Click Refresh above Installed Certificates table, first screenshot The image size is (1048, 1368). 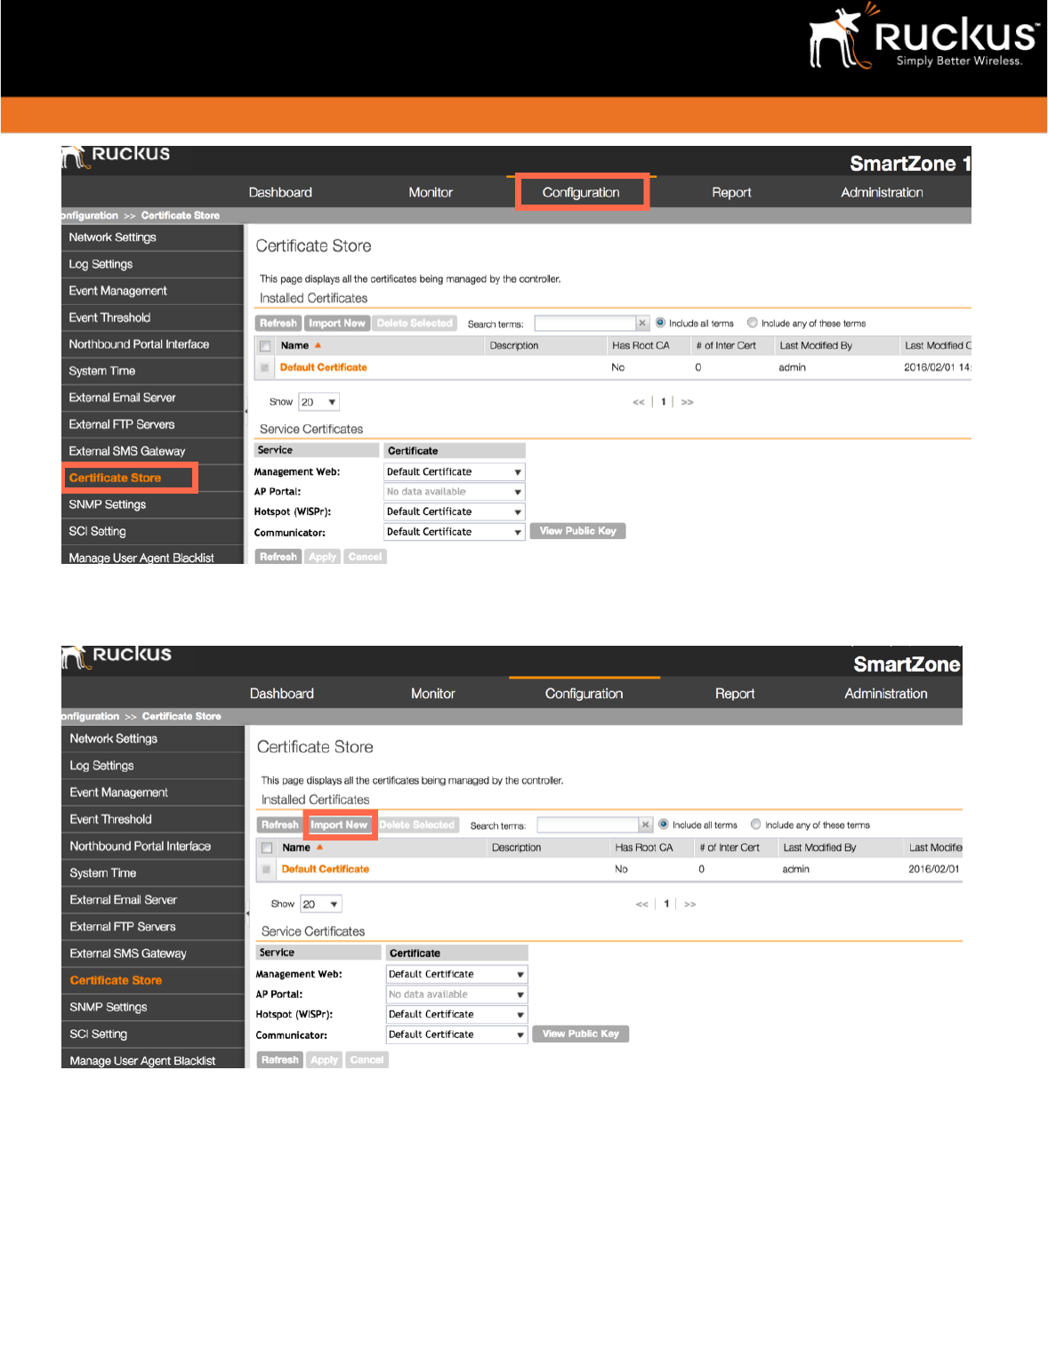tap(278, 323)
